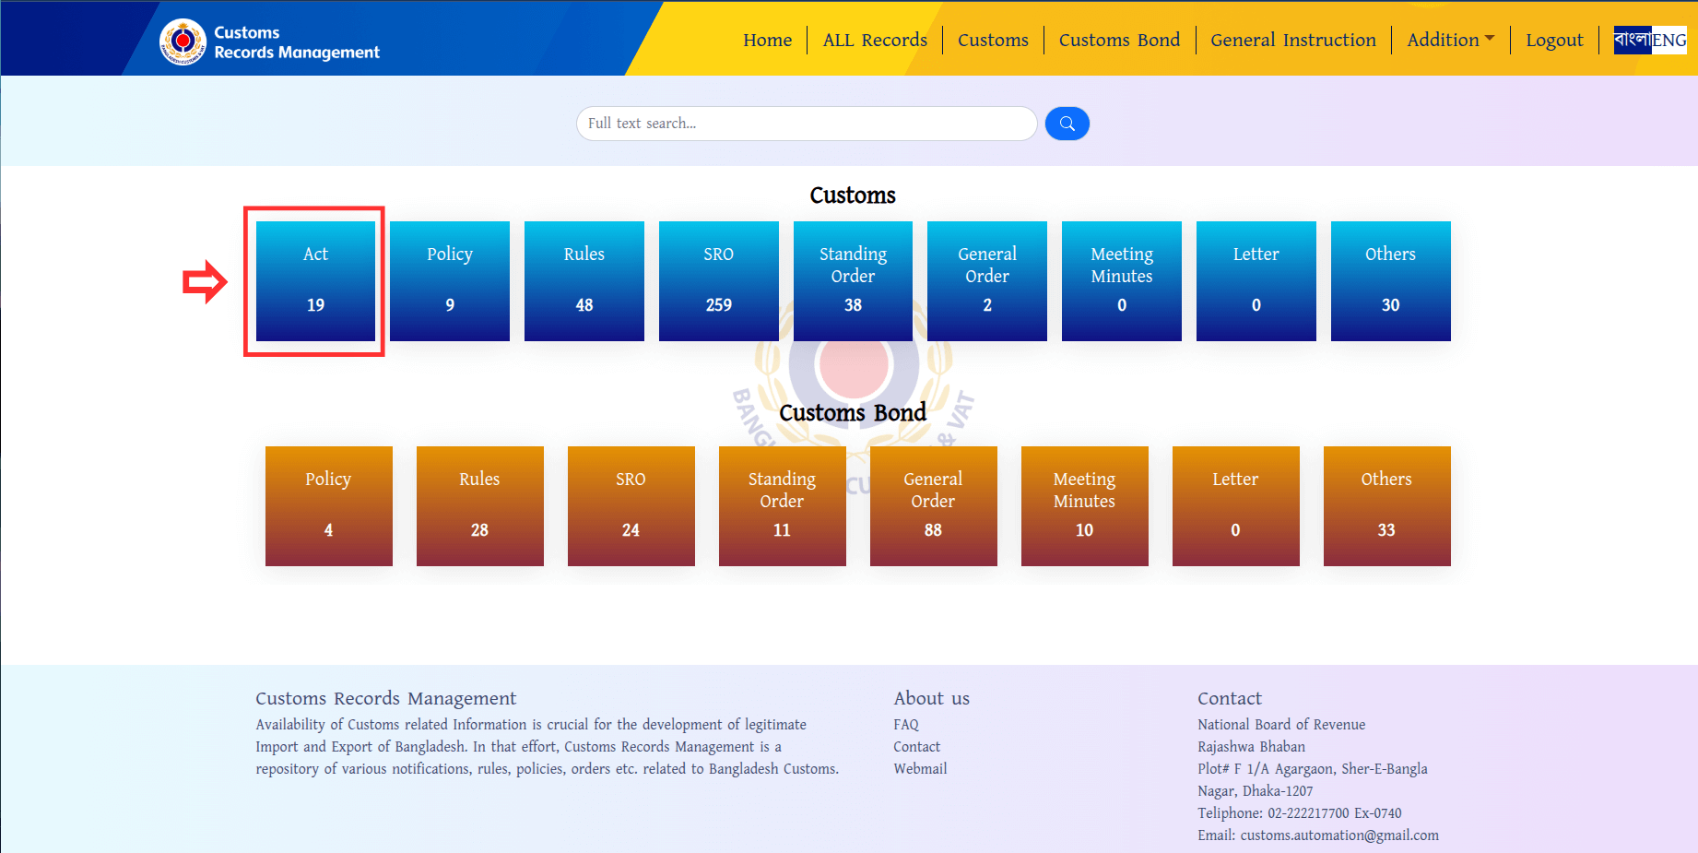
Task: Open the Contact link under About us
Action: click(917, 747)
